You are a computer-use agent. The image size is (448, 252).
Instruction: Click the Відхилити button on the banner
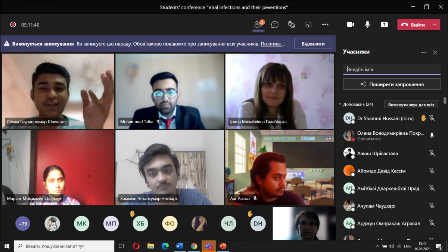313,44
